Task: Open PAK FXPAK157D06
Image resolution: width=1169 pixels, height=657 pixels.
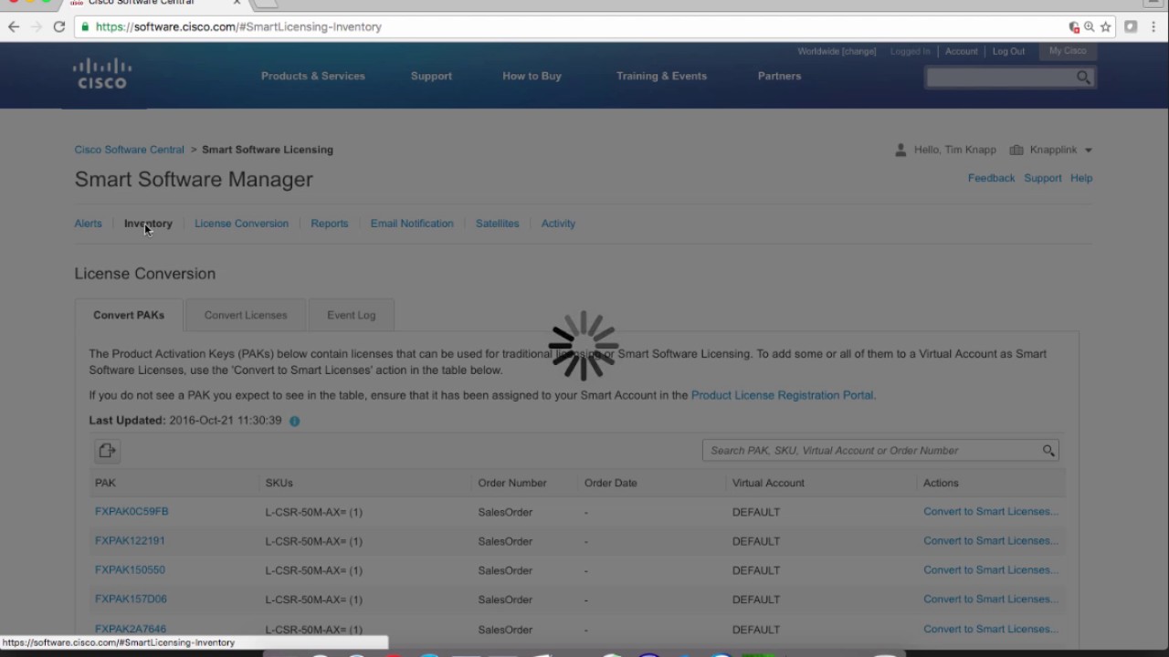Action: point(131,600)
